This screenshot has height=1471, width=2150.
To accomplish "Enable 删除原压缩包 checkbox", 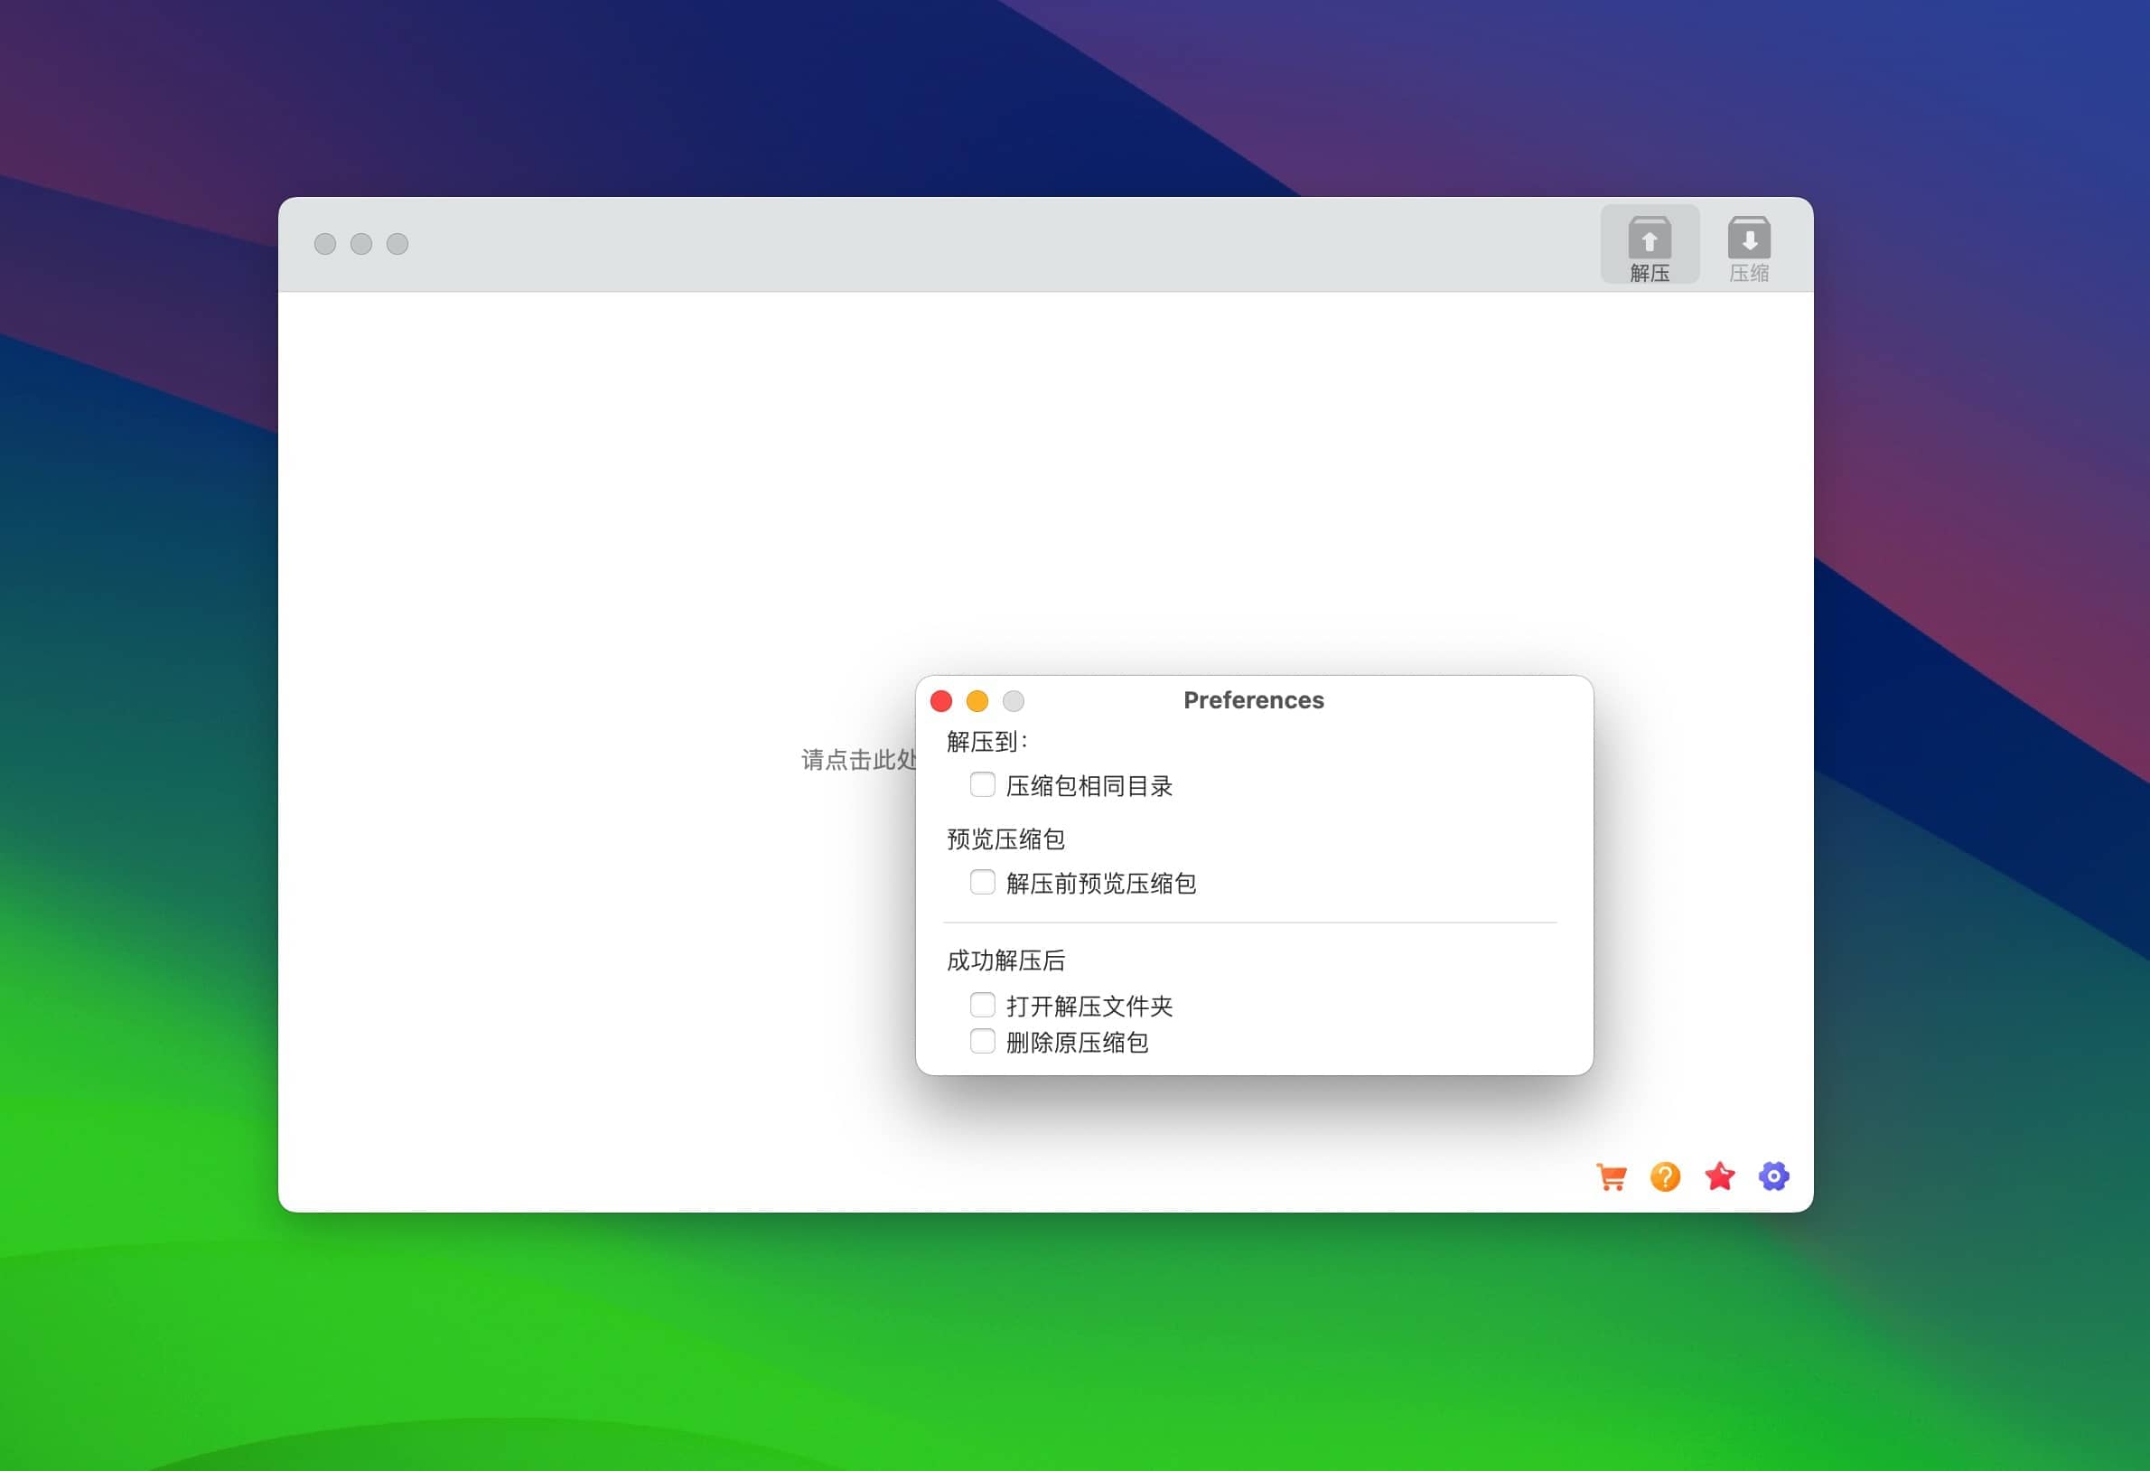I will pyautogui.click(x=983, y=1042).
